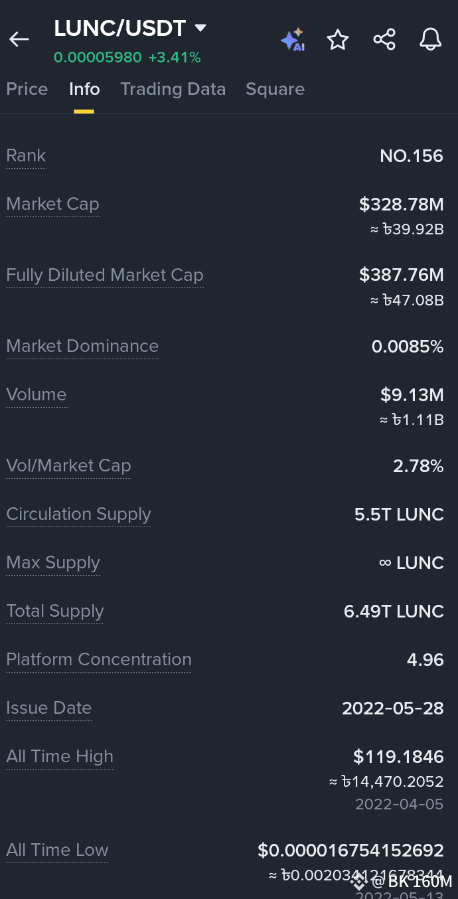Image resolution: width=458 pixels, height=899 pixels.
Task: Go to the Square tab
Action: point(275,89)
